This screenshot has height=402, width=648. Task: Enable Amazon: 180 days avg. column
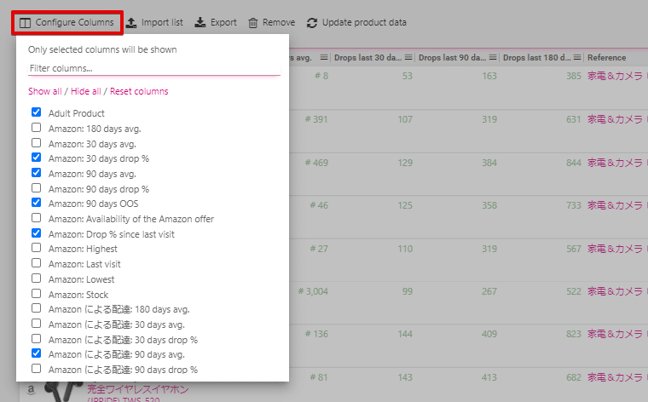coord(36,128)
